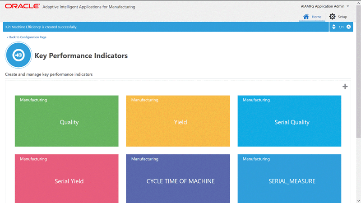
Task: Click the Setup gear icon
Action: tap(332, 16)
